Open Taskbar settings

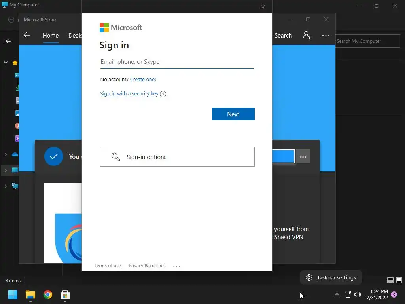coord(331,277)
